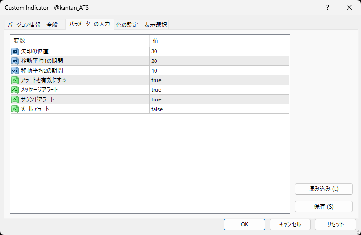The width and height of the screenshot is (361, 235).
Task: Click the boolean icon beside メッセージアラート
Action: coord(15,90)
